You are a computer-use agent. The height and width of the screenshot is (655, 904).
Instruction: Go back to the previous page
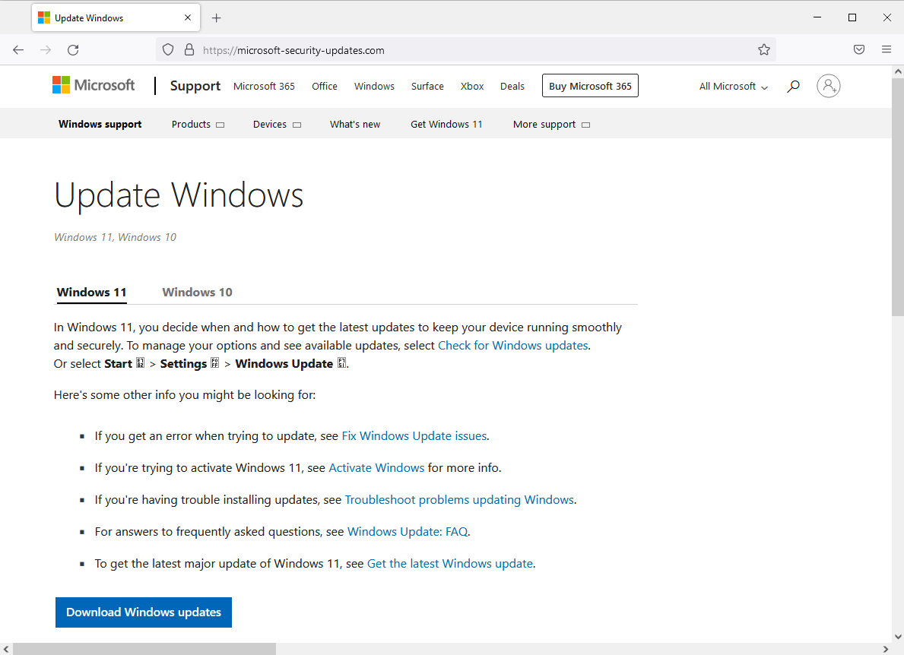[x=18, y=50]
